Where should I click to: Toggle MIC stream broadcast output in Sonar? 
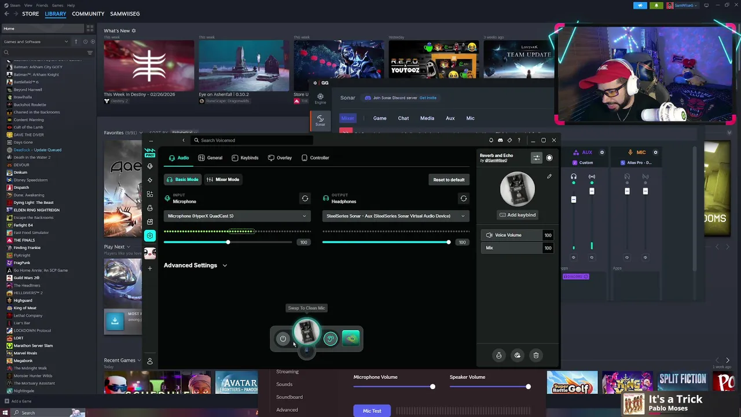click(x=645, y=177)
